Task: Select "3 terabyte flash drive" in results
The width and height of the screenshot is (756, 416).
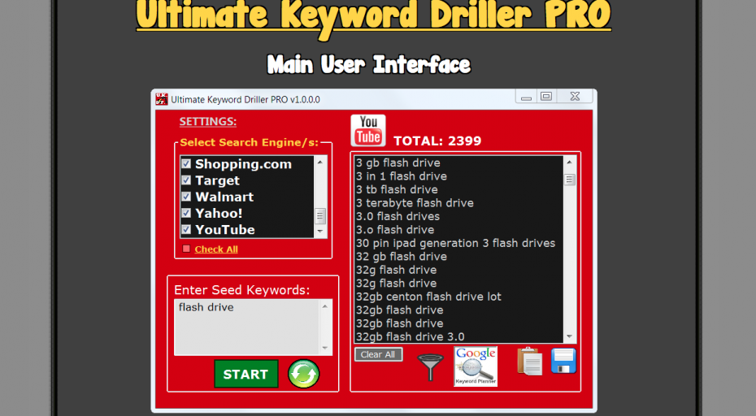Action: (x=415, y=203)
